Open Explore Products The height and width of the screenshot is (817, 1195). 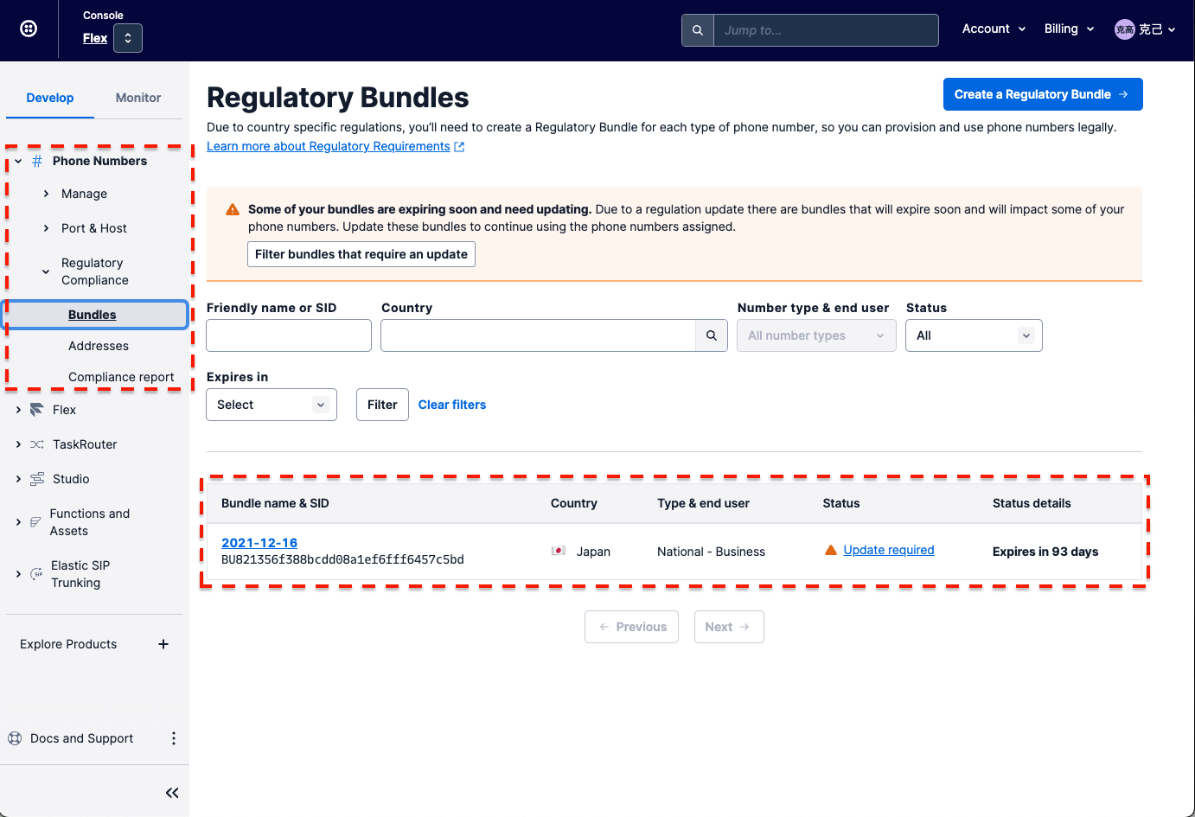coord(68,644)
